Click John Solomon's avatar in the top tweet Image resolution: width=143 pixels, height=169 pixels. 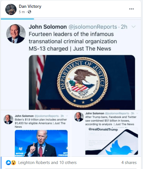point(16,34)
